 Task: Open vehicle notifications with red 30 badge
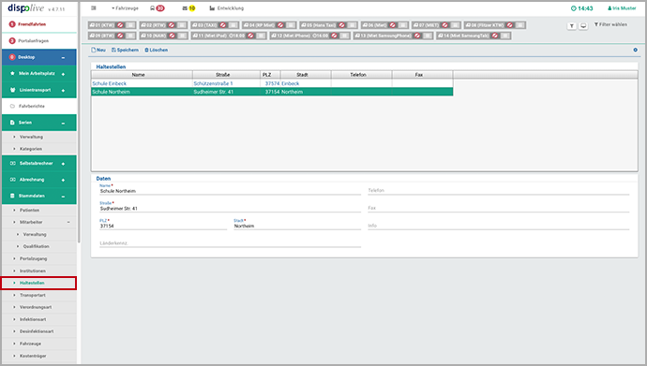point(158,8)
